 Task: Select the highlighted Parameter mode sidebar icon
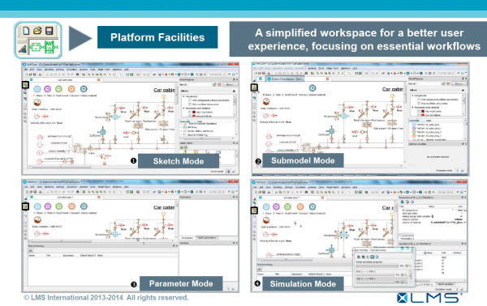25,206
